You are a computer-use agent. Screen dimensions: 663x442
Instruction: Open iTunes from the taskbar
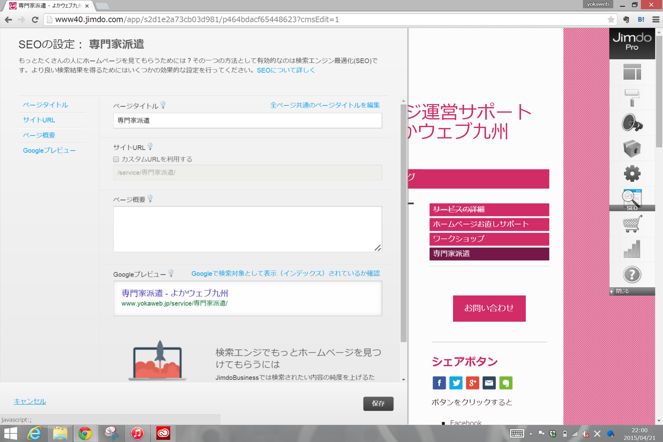(137, 433)
